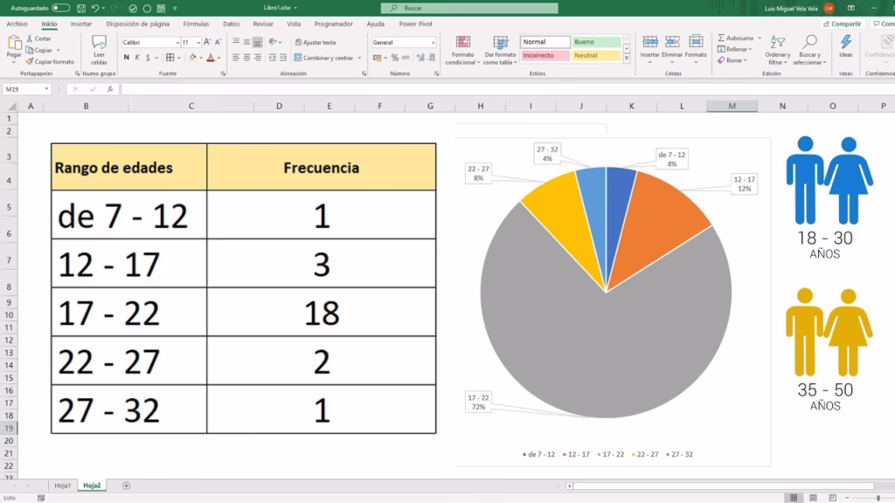Click the Save icon in quick access toolbar

[x=80, y=8]
